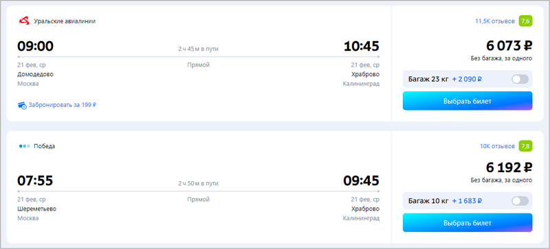Screen dimensions: 550x249
Task: Open the 10K отзывов reviews link
Action: 497,146
